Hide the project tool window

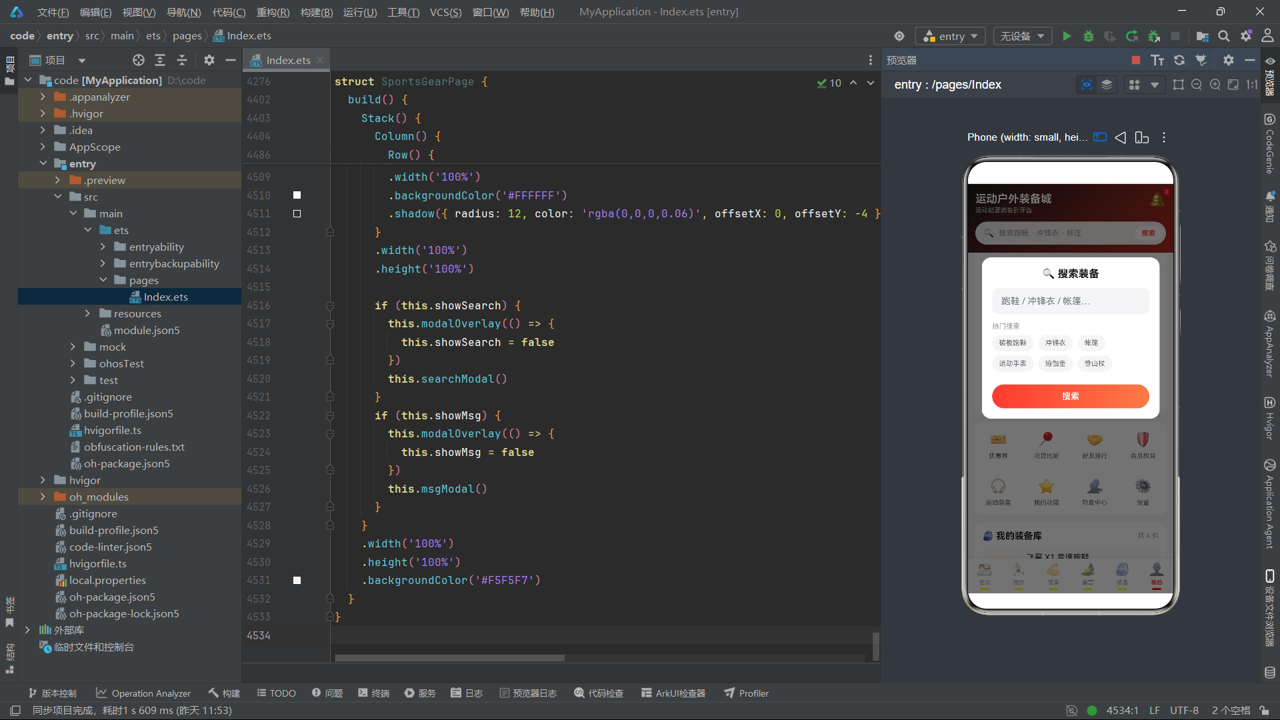[x=231, y=60]
